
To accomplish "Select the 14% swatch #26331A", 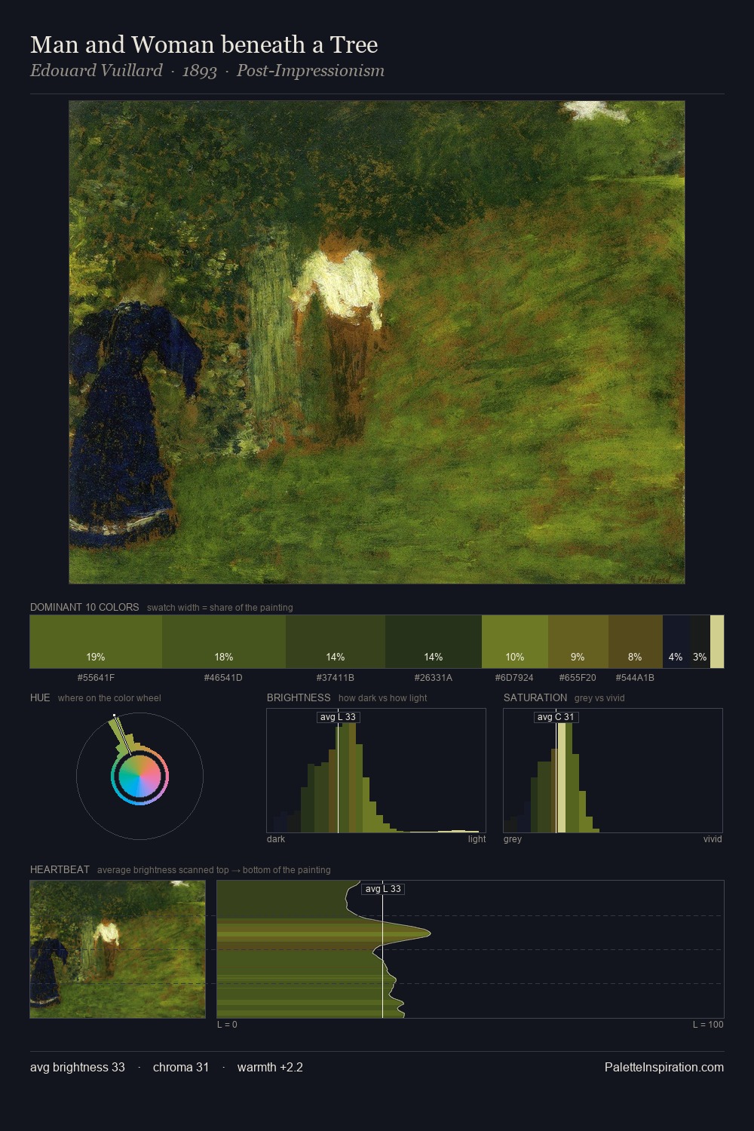I will 434,642.
